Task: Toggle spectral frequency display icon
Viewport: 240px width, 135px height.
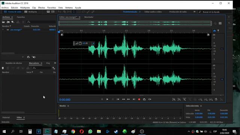Action: click(48, 12)
